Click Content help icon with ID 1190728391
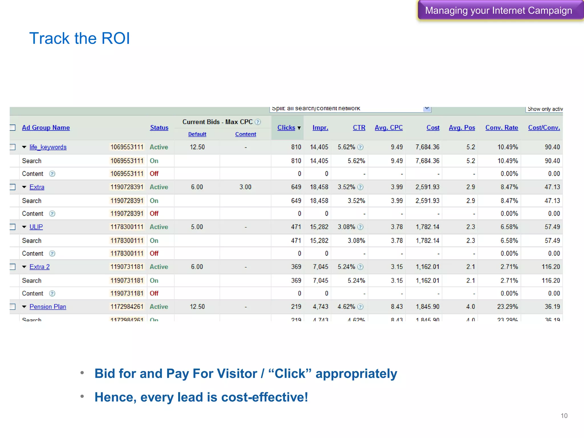 point(52,214)
